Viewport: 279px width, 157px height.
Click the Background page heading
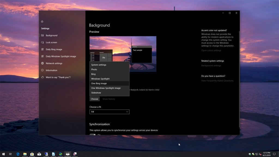99,25
